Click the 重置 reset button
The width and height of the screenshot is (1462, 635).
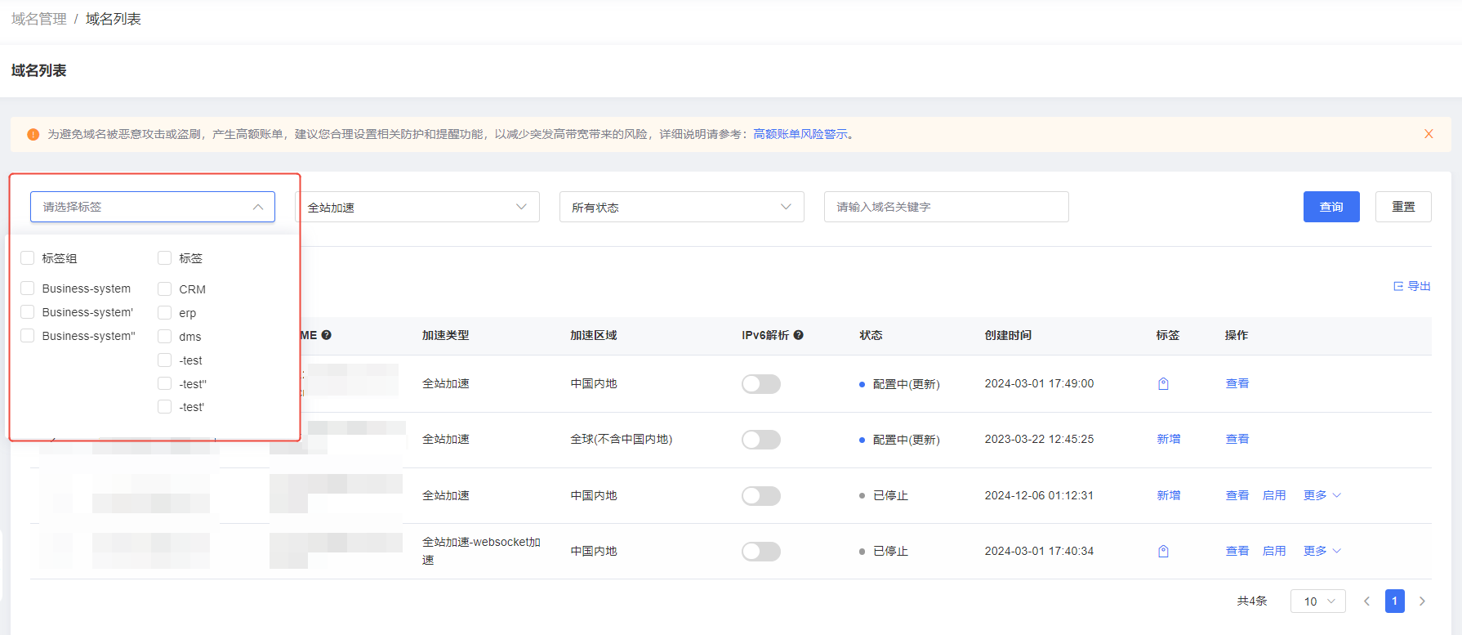pos(1403,207)
